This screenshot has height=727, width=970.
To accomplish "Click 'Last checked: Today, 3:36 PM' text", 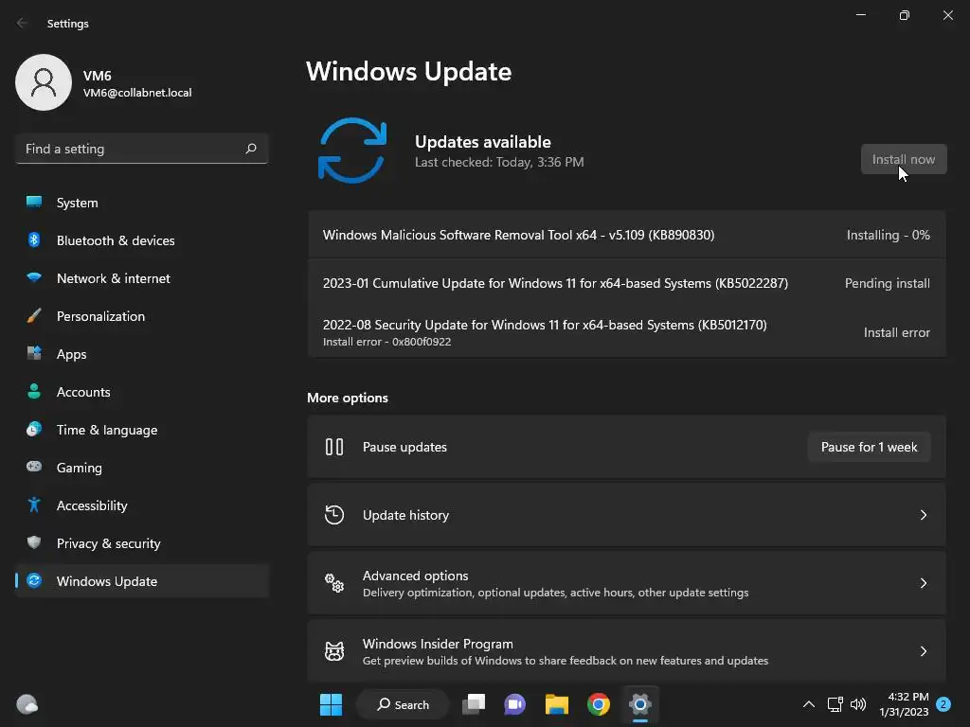I will pyautogui.click(x=499, y=162).
